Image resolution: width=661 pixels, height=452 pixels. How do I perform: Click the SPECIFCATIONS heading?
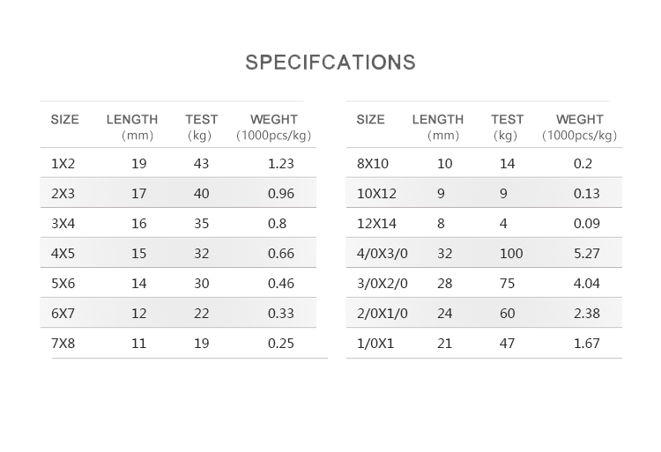point(330,63)
